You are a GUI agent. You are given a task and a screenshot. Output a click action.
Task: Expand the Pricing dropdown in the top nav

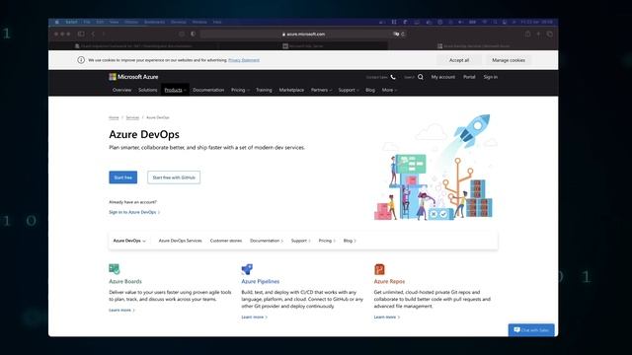point(240,90)
